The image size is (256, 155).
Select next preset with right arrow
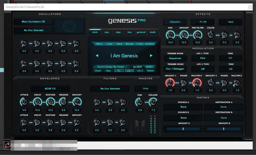151,56
